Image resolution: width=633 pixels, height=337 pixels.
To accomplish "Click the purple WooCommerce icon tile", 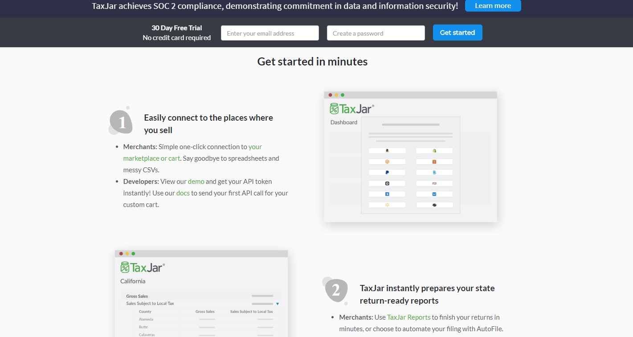I will coord(434,183).
